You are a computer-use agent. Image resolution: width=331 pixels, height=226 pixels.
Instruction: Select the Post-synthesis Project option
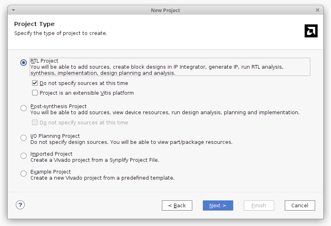point(24,108)
